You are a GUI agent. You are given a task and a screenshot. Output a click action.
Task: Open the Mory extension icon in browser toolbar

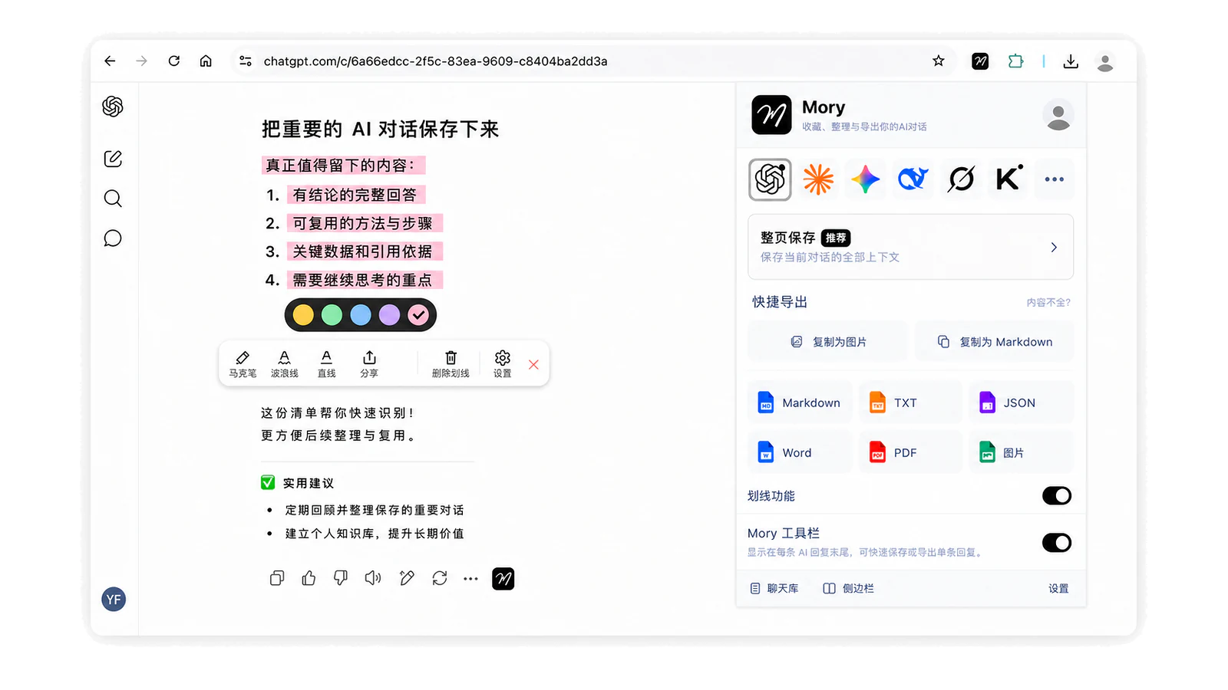[x=980, y=61]
